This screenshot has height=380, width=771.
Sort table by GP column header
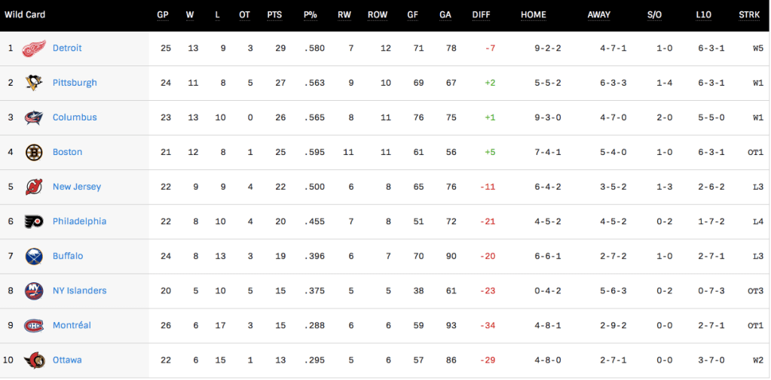(x=163, y=15)
